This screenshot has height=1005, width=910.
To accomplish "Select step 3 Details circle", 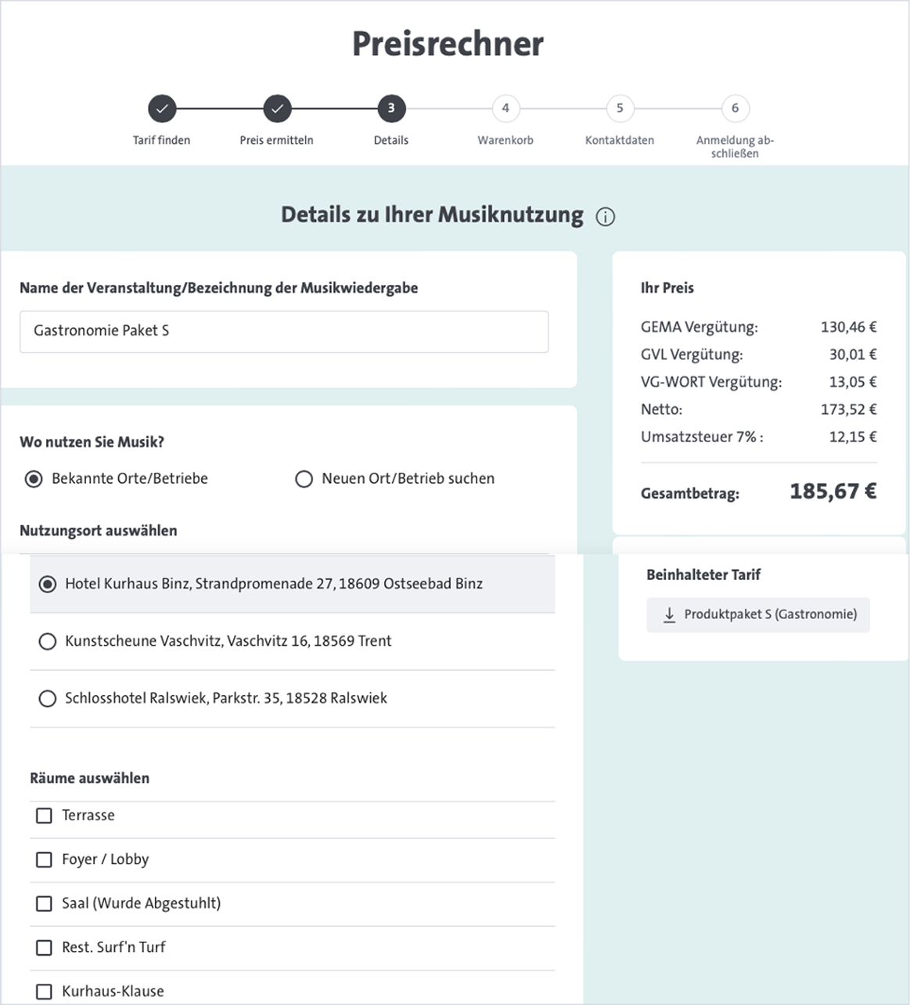I will point(390,109).
